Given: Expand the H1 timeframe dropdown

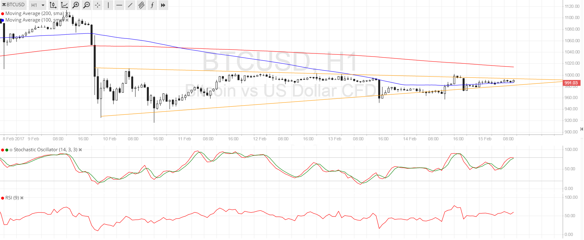Looking at the screenshot, I should 38,5.
